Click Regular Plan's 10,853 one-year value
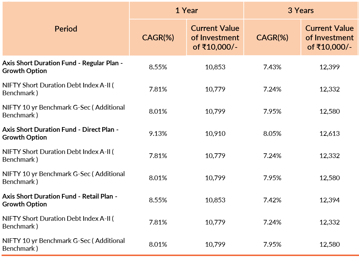Screen dimensions: 359x257 point(215,67)
